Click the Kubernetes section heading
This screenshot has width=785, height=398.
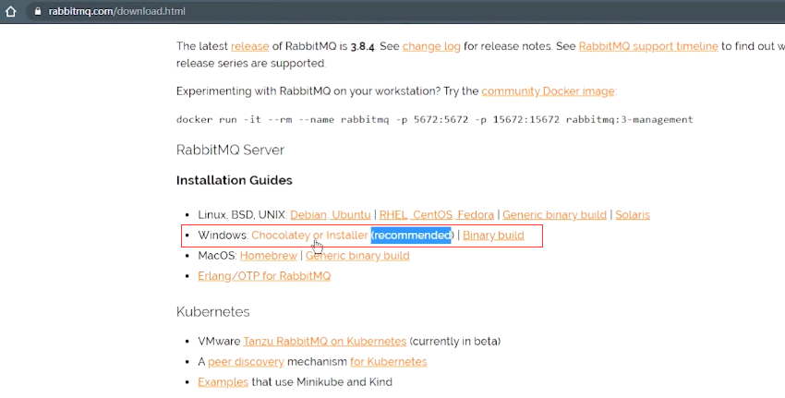[x=212, y=312]
